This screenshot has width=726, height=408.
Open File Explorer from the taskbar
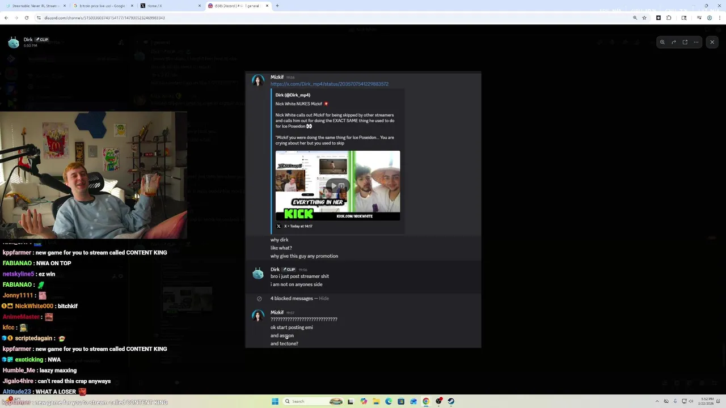(376, 401)
